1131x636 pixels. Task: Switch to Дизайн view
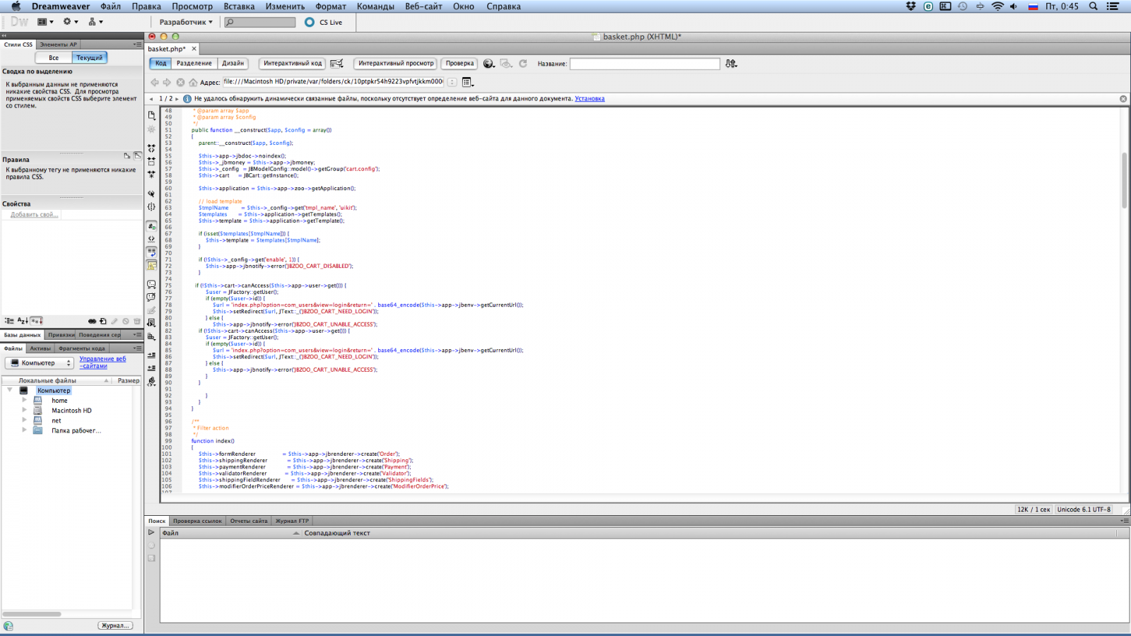233,64
